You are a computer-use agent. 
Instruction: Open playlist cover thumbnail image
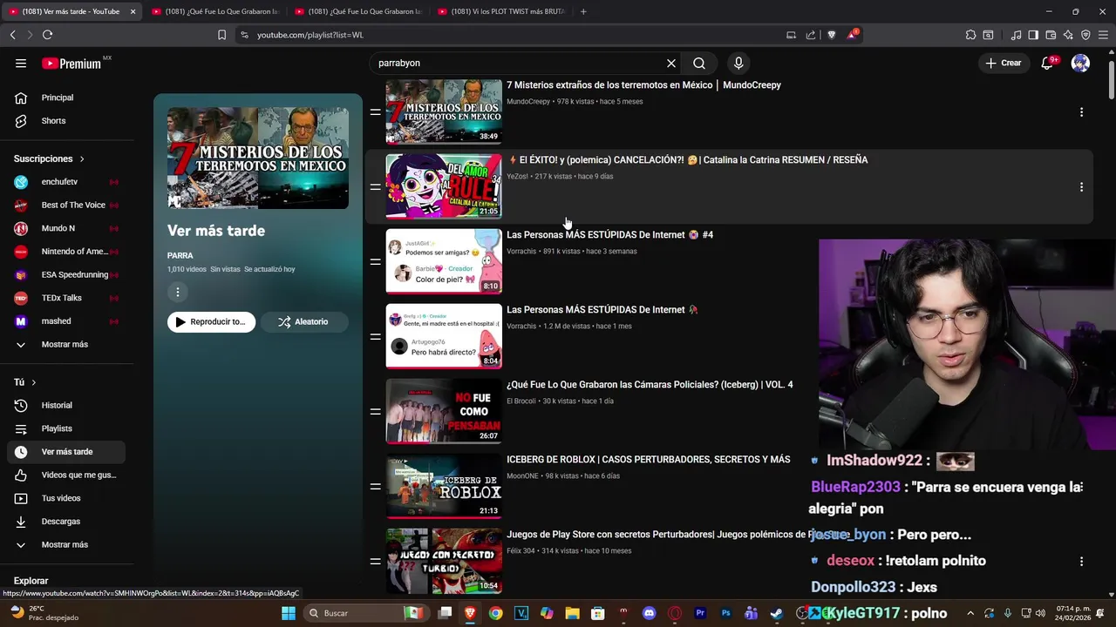click(258, 158)
